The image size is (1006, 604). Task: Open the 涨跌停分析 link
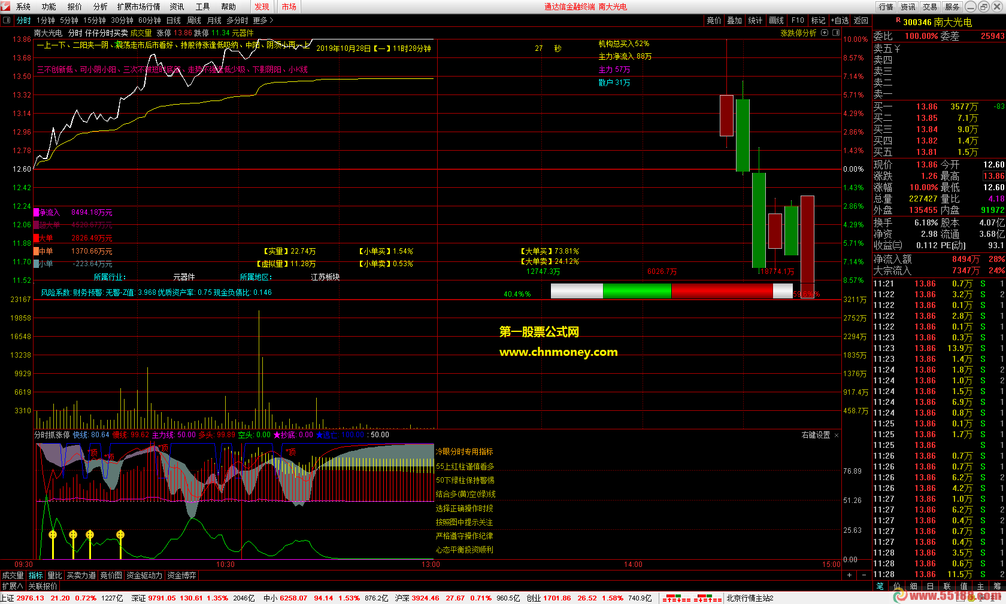[798, 33]
